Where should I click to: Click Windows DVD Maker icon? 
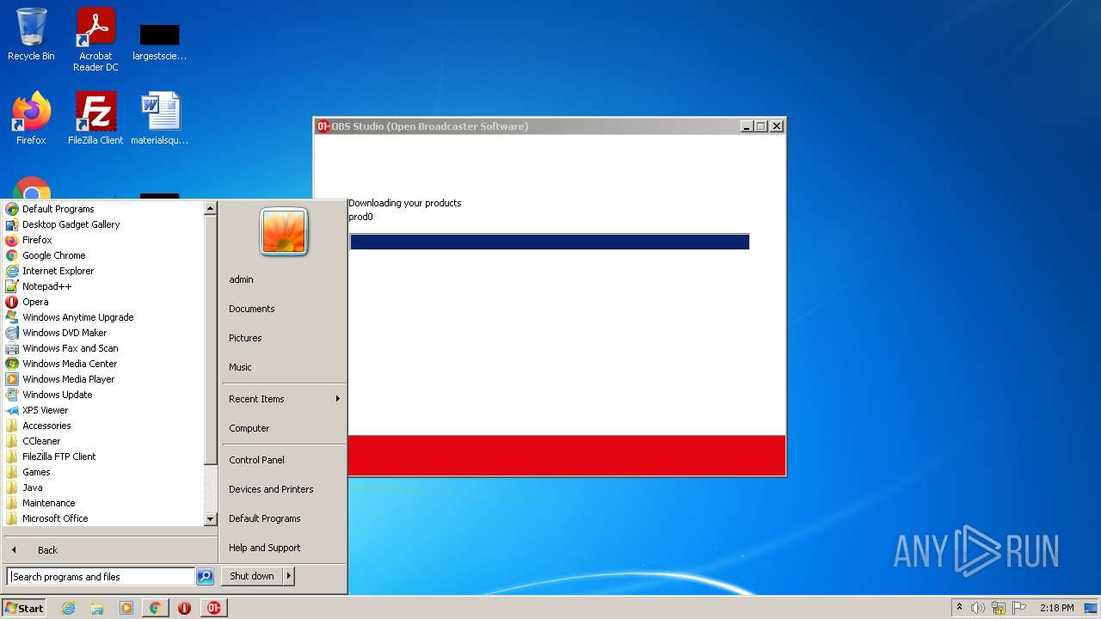point(12,333)
